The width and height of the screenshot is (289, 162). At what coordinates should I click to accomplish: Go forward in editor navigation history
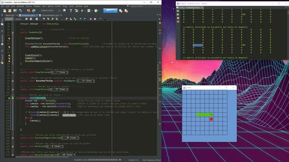pyautogui.click(x=37, y=19)
